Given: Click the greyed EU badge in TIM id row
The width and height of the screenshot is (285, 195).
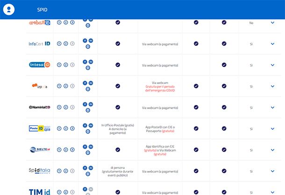Looking at the screenshot, I should 91,189.
